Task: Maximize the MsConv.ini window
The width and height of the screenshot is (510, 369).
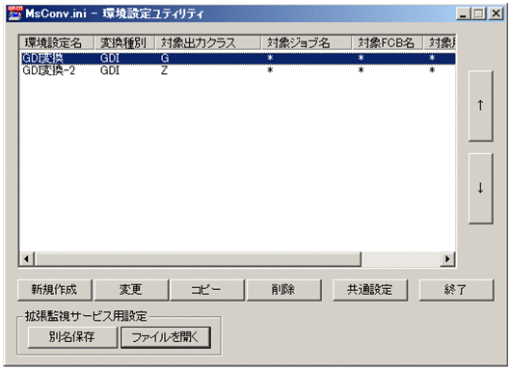Action: click(478, 13)
